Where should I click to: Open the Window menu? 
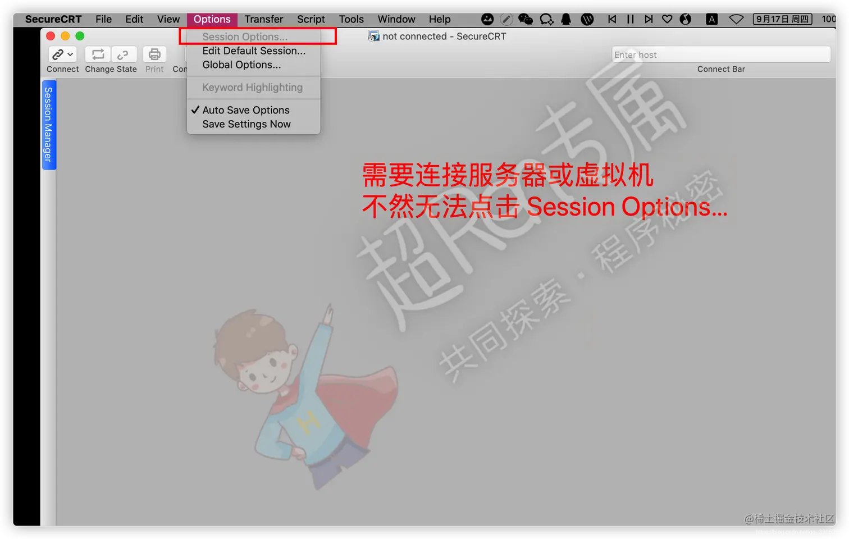pos(396,19)
